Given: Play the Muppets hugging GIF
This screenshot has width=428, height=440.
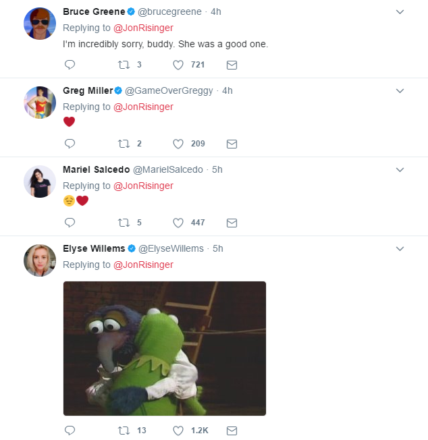Looking at the screenshot, I should point(165,348).
